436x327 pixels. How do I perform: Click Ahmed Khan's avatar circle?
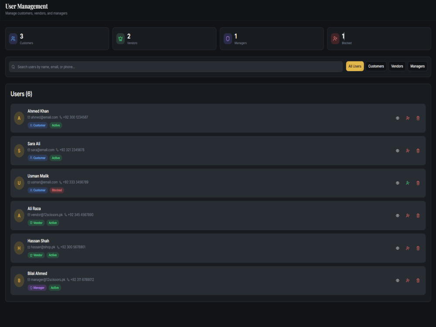pyautogui.click(x=19, y=118)
